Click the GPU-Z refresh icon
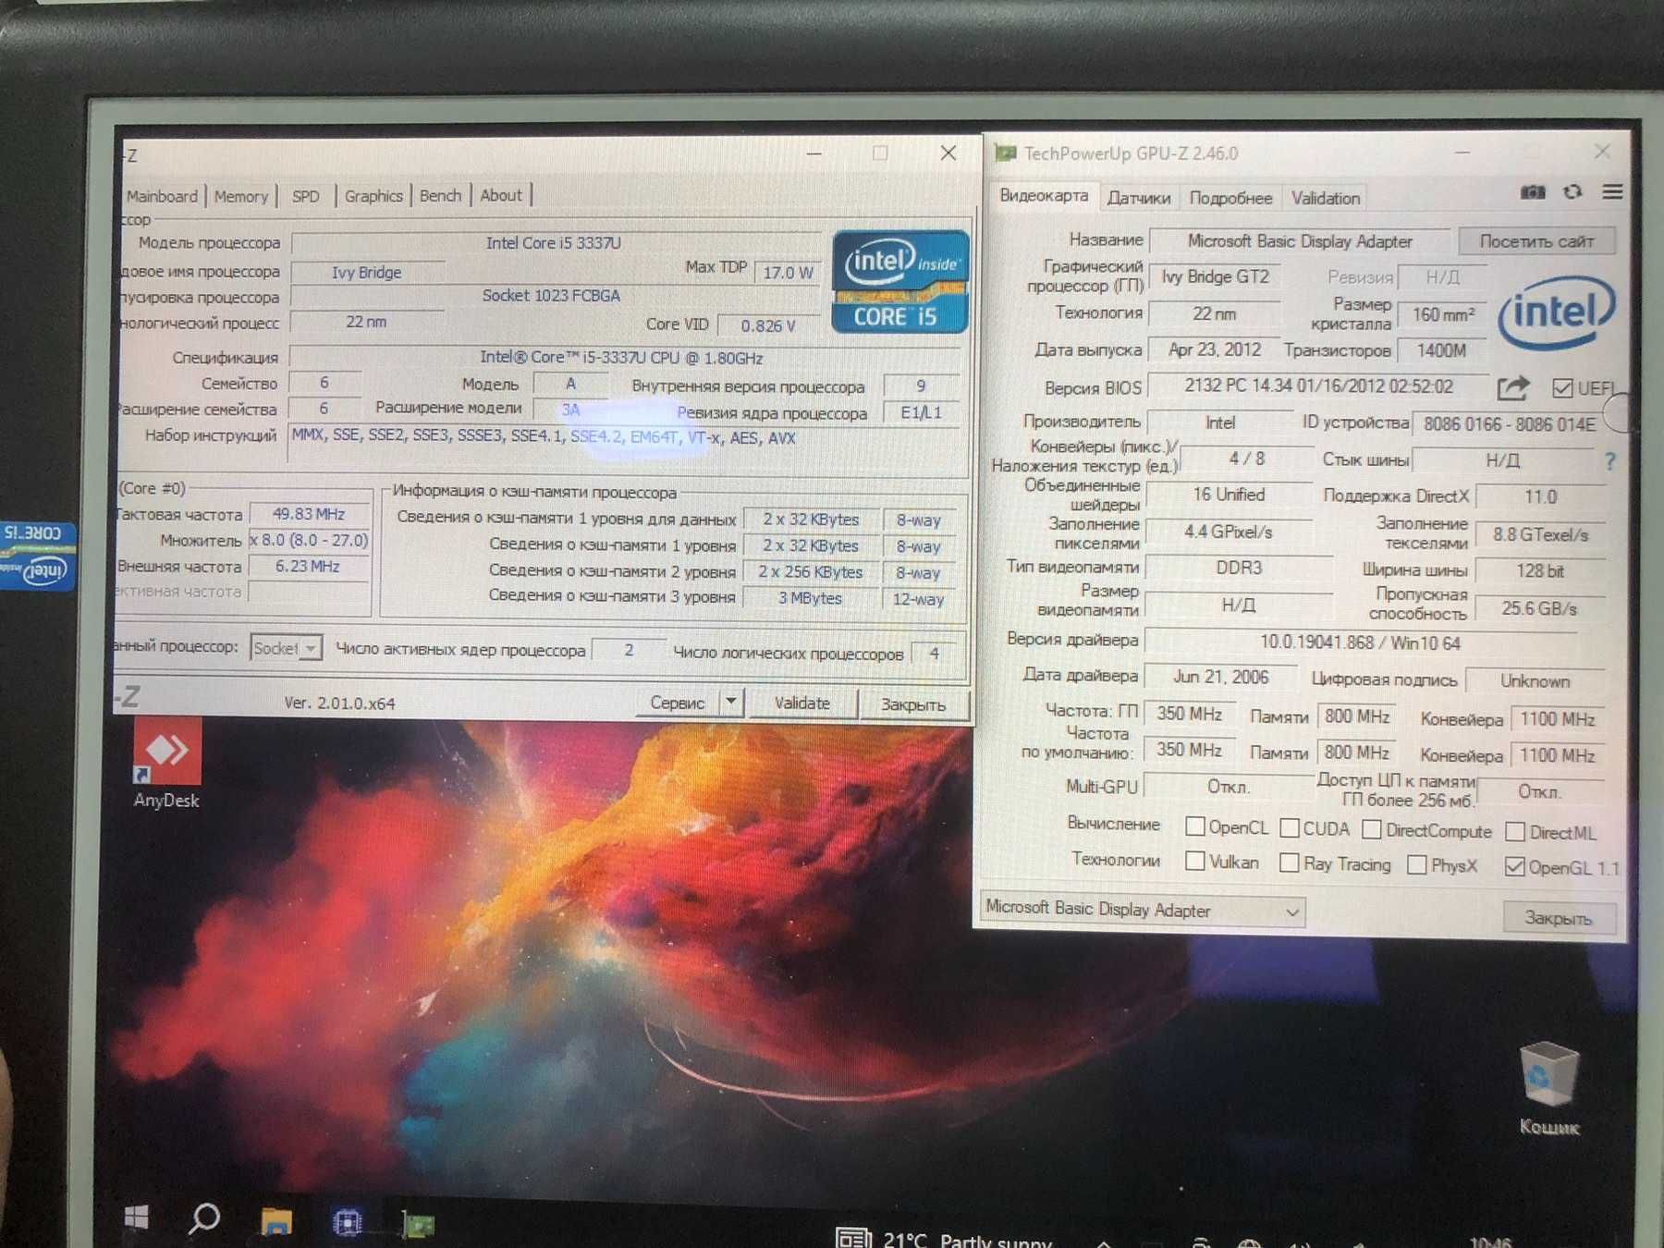 coord(1572,192)
